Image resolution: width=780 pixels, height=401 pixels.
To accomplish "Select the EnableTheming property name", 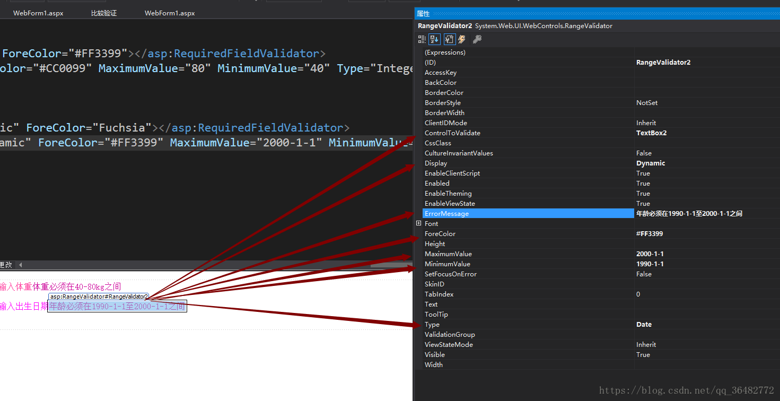I will (x=448, y=194).
